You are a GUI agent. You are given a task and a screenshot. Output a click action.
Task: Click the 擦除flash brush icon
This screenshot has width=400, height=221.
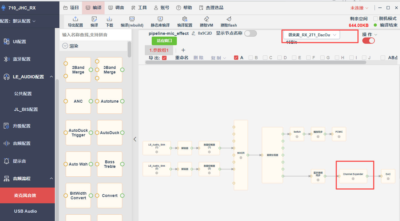229,19
